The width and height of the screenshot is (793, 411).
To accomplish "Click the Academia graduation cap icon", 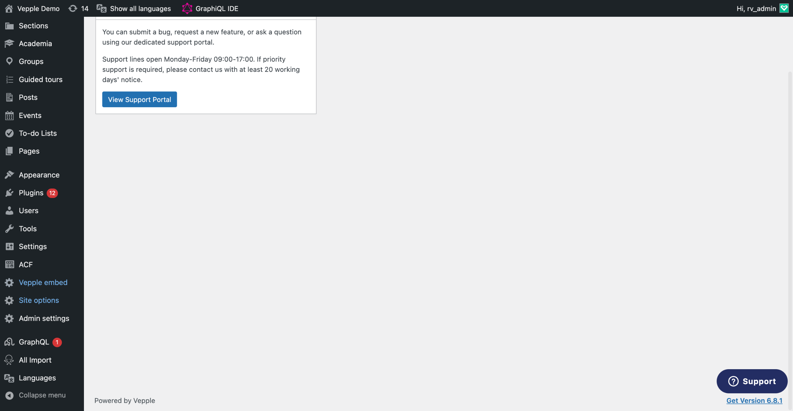I will pyautogui.click(x=9, y=43).
